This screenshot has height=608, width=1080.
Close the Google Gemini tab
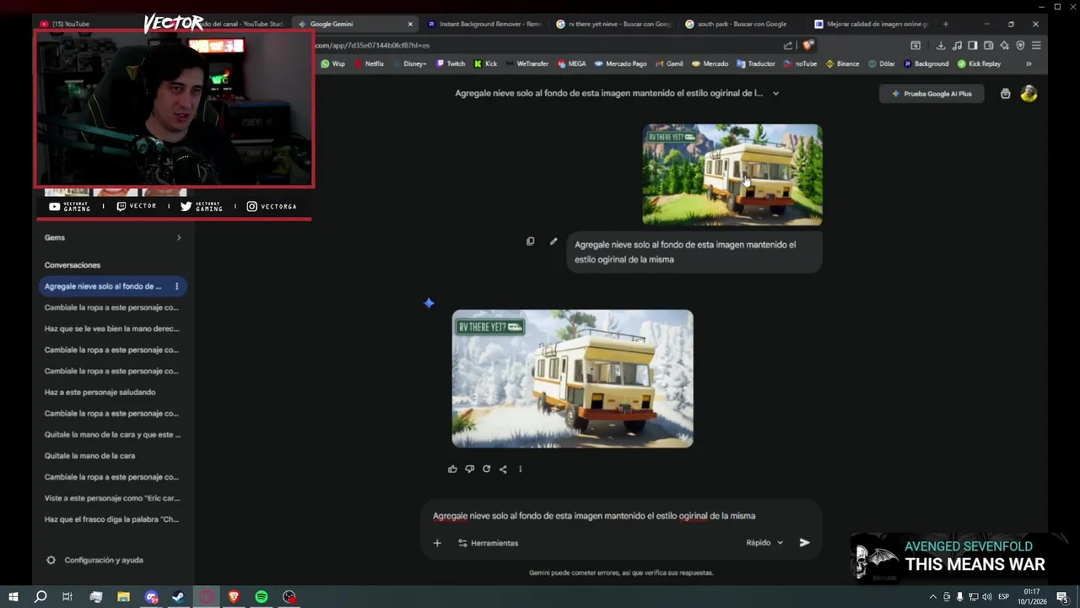coord(410,24)
